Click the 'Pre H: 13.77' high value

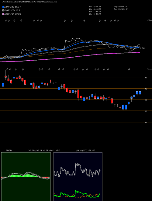[95, 9]
